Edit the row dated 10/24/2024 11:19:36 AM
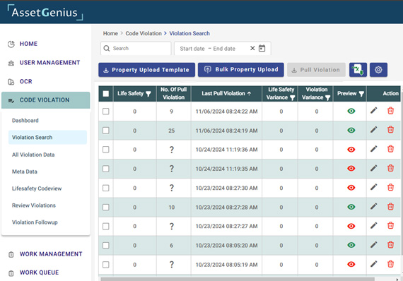 click(x=374, y=149)
